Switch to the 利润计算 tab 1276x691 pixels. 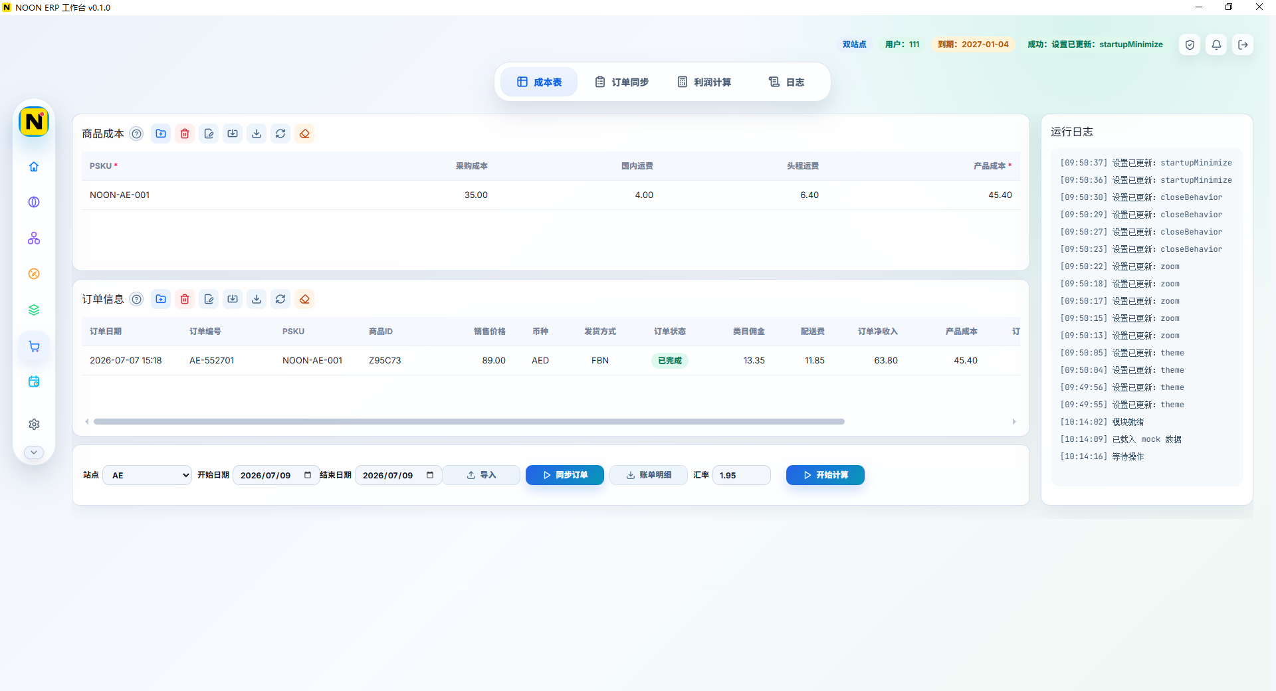pyautogui.click(x=704, y=82)
